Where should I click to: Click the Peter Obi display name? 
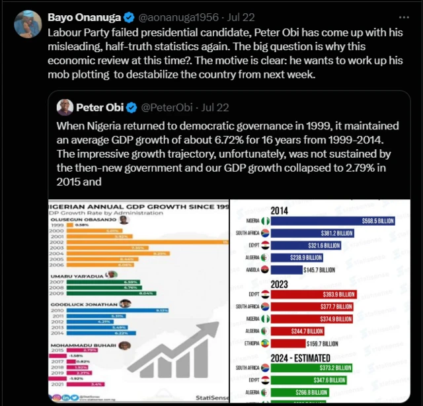100,107
